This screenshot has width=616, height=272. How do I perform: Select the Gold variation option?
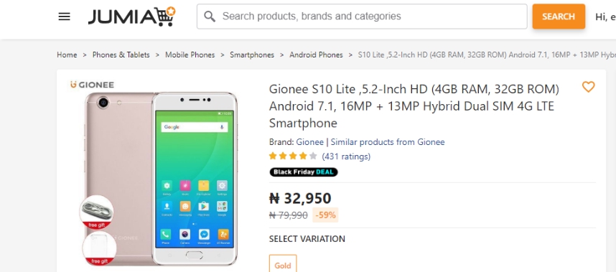pyautogui.click(x=283, y=264)
